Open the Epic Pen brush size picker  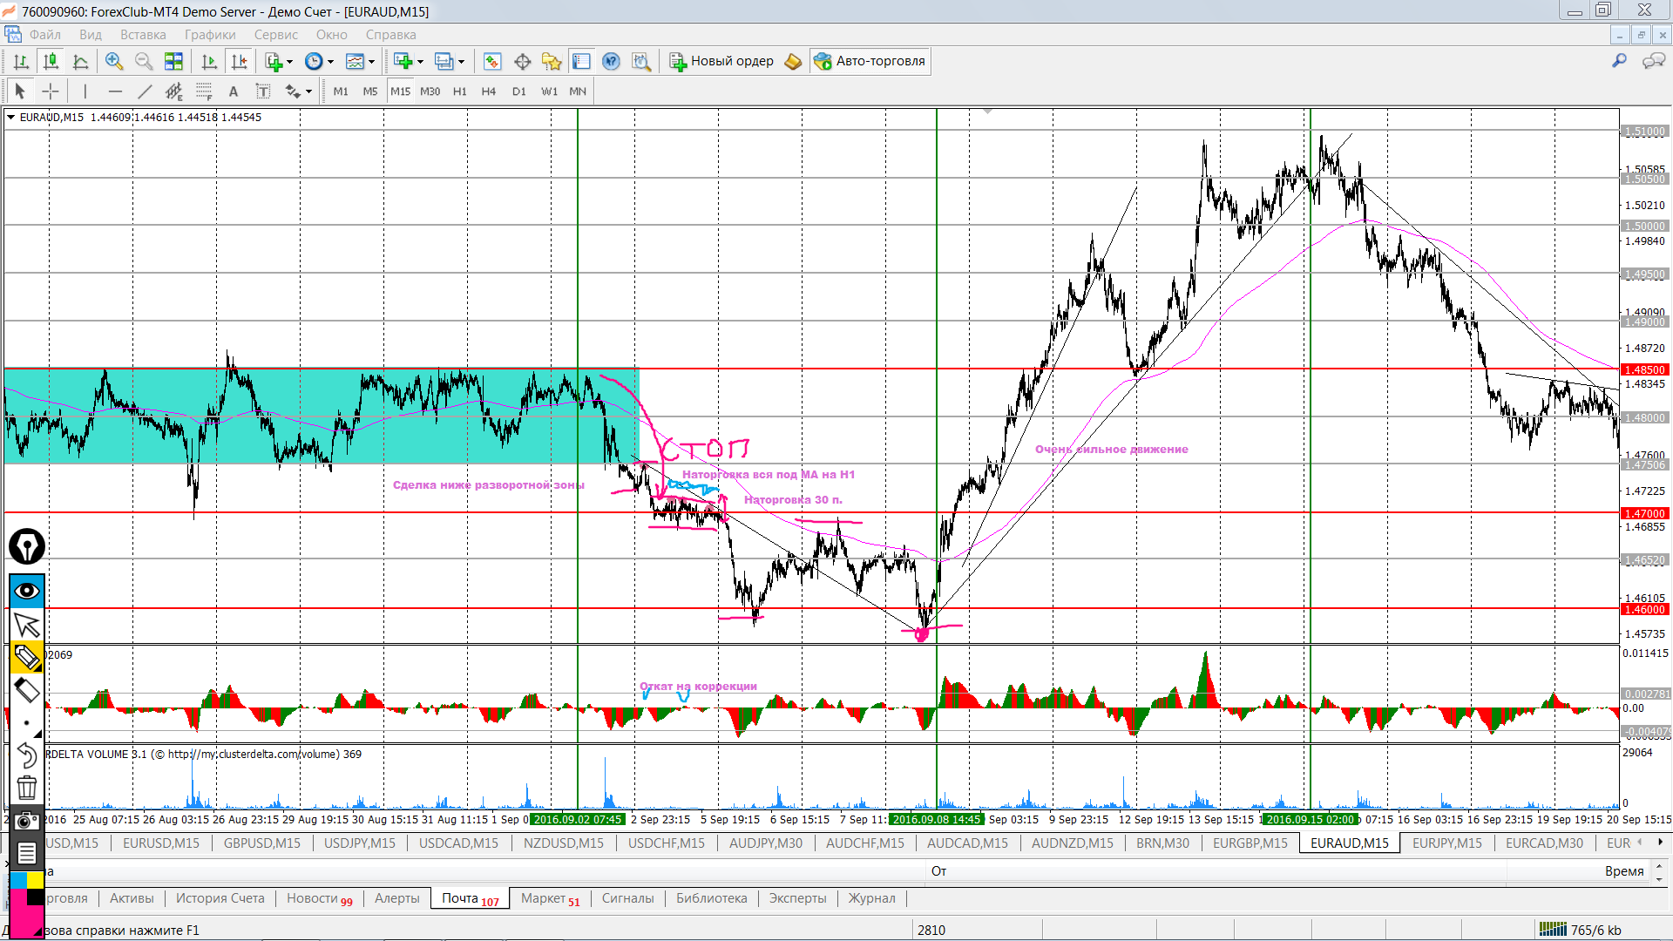(x=27, y=724)
